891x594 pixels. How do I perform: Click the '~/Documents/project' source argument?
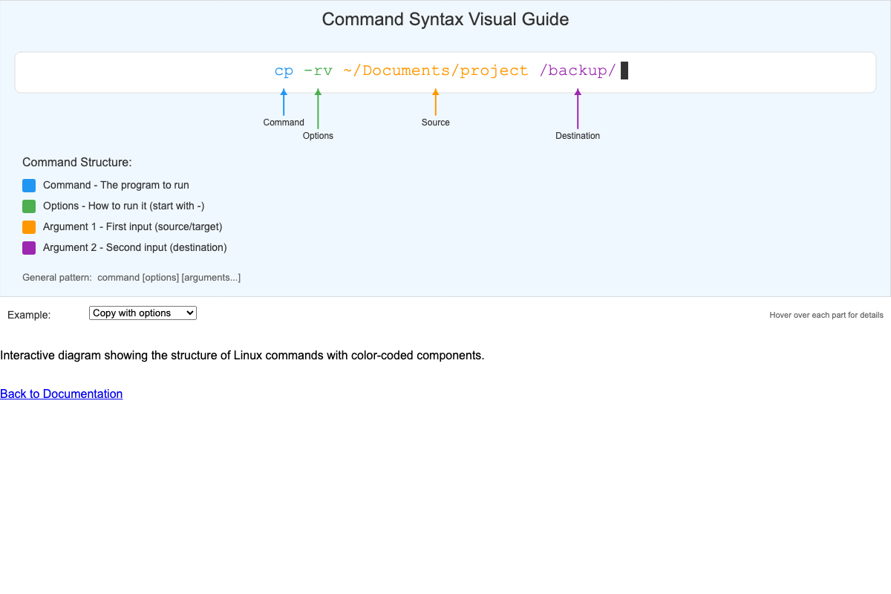(436, 70)
